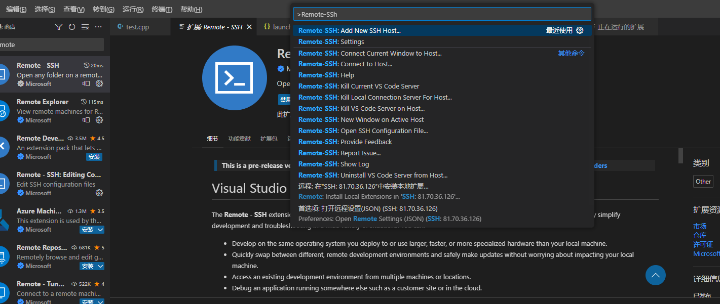Open the 仓库 repository link
The width and height of the screenshot is (720, 304).
(700, 235)
